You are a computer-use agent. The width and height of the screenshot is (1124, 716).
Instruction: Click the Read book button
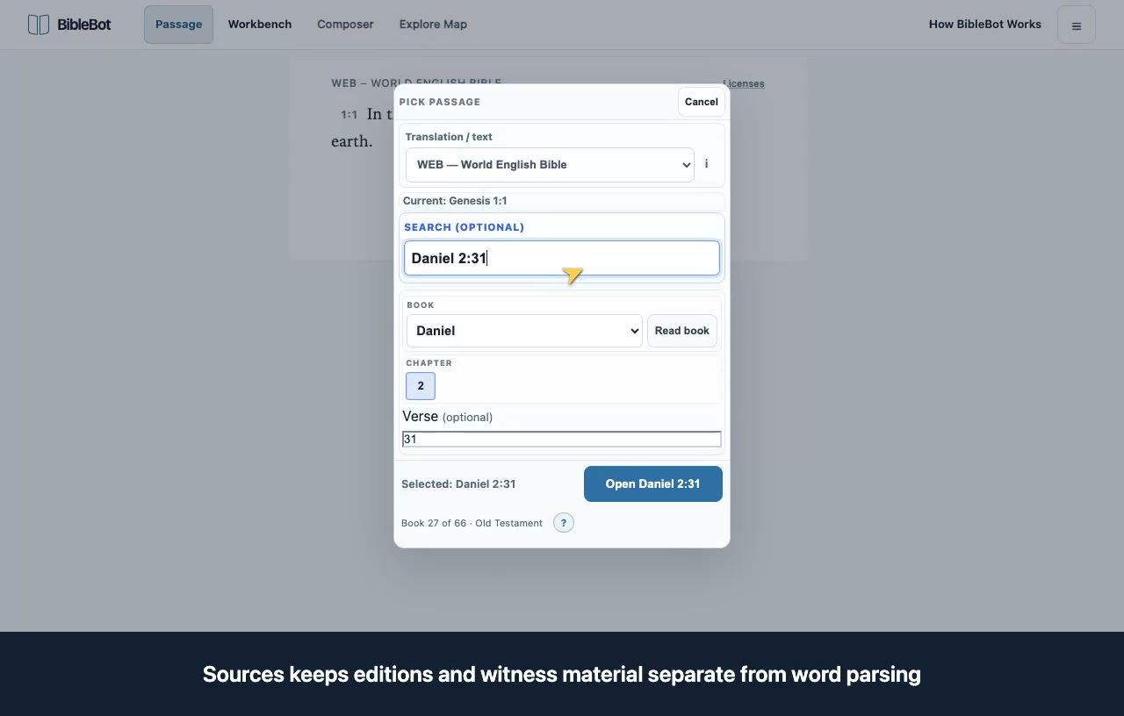point(682,331)
